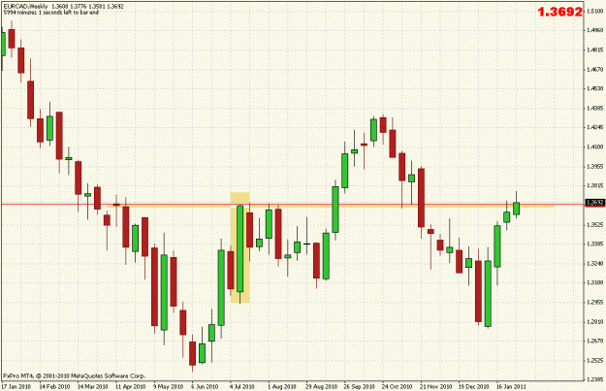Image resolution: width=606 pixels, height=391 pixels.
Task: Select the tall yellow rectangle around the July candle
Action: pos(240,247)
